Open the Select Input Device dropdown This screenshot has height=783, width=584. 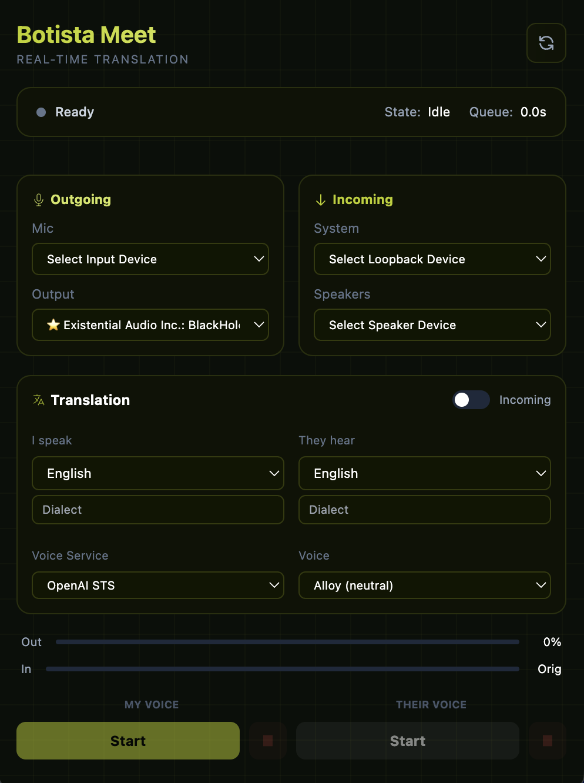click(x=150, y=259)
